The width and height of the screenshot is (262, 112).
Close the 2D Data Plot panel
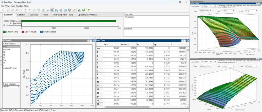(94, 40)
